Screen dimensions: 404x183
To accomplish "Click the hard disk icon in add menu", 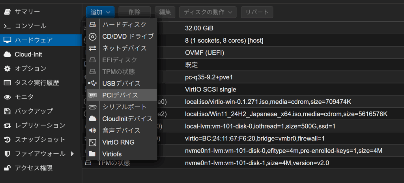I will [93, 25].
